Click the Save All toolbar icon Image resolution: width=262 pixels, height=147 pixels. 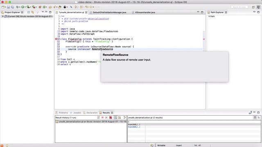(x=13, y=7)
